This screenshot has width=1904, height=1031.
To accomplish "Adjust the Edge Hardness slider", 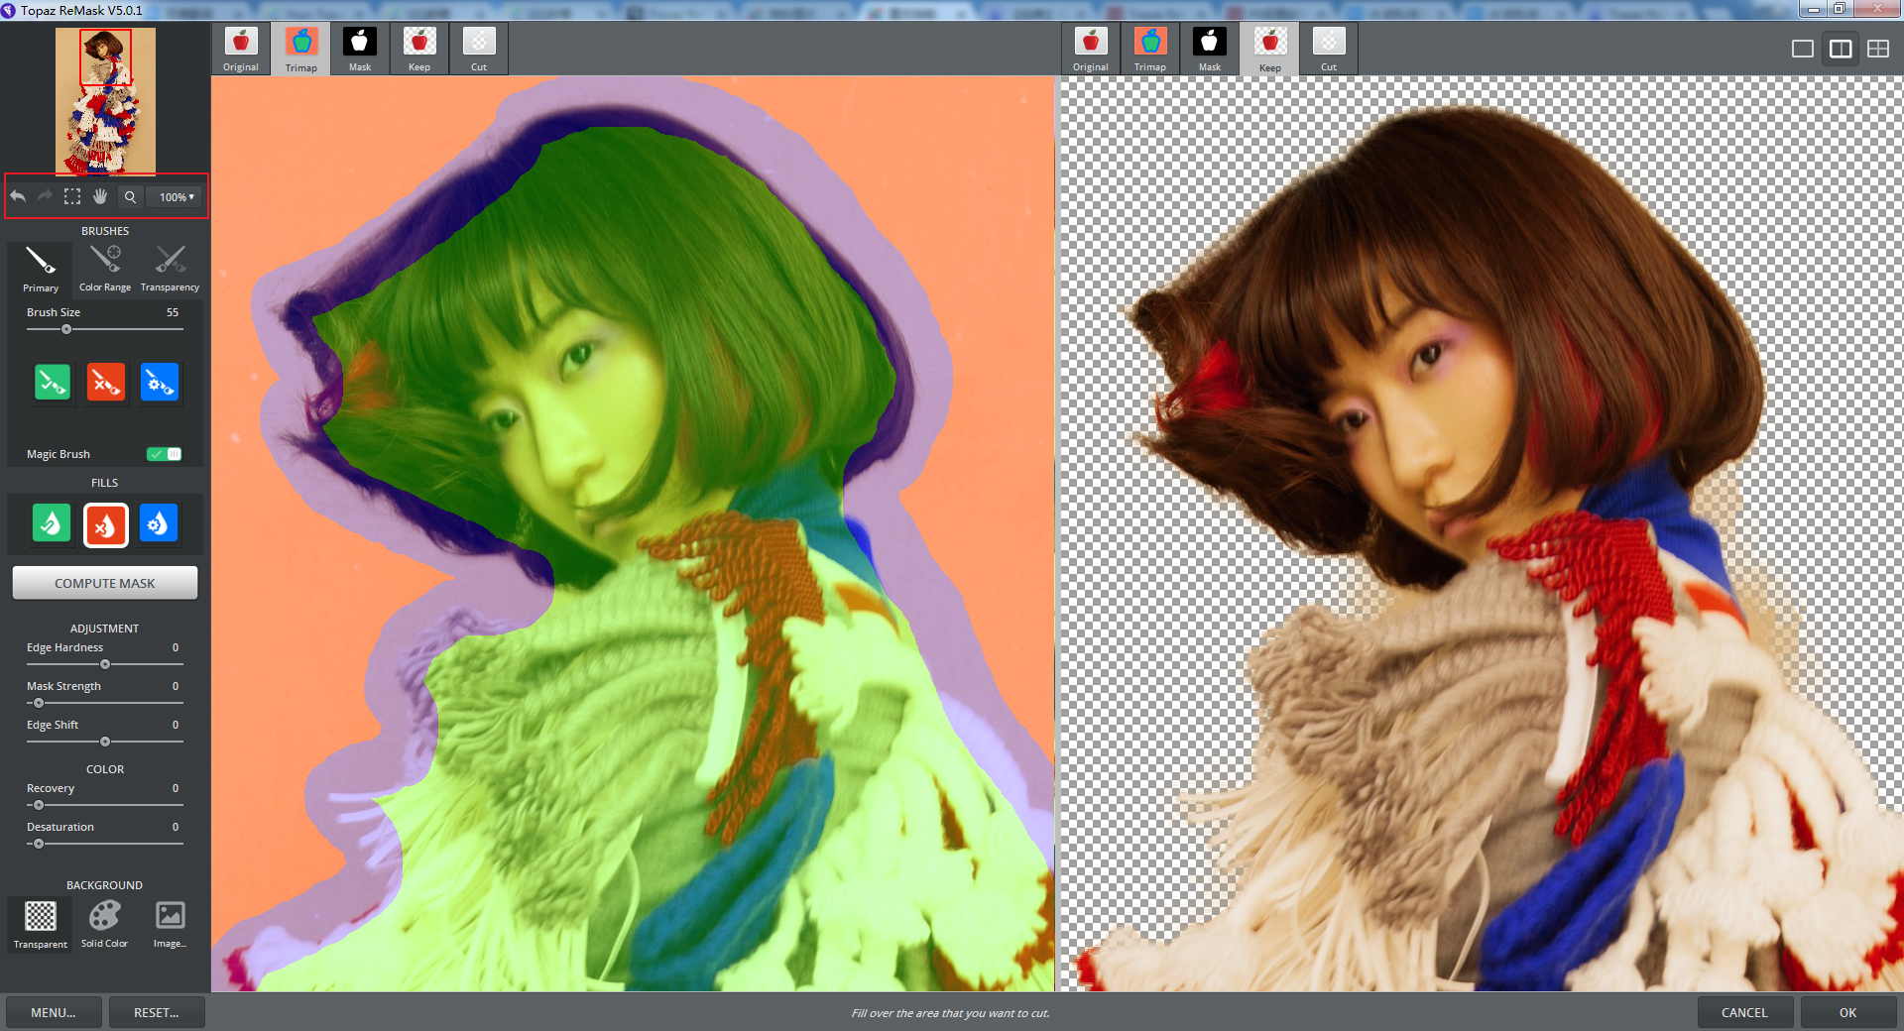I will click(x=105, y=664).
